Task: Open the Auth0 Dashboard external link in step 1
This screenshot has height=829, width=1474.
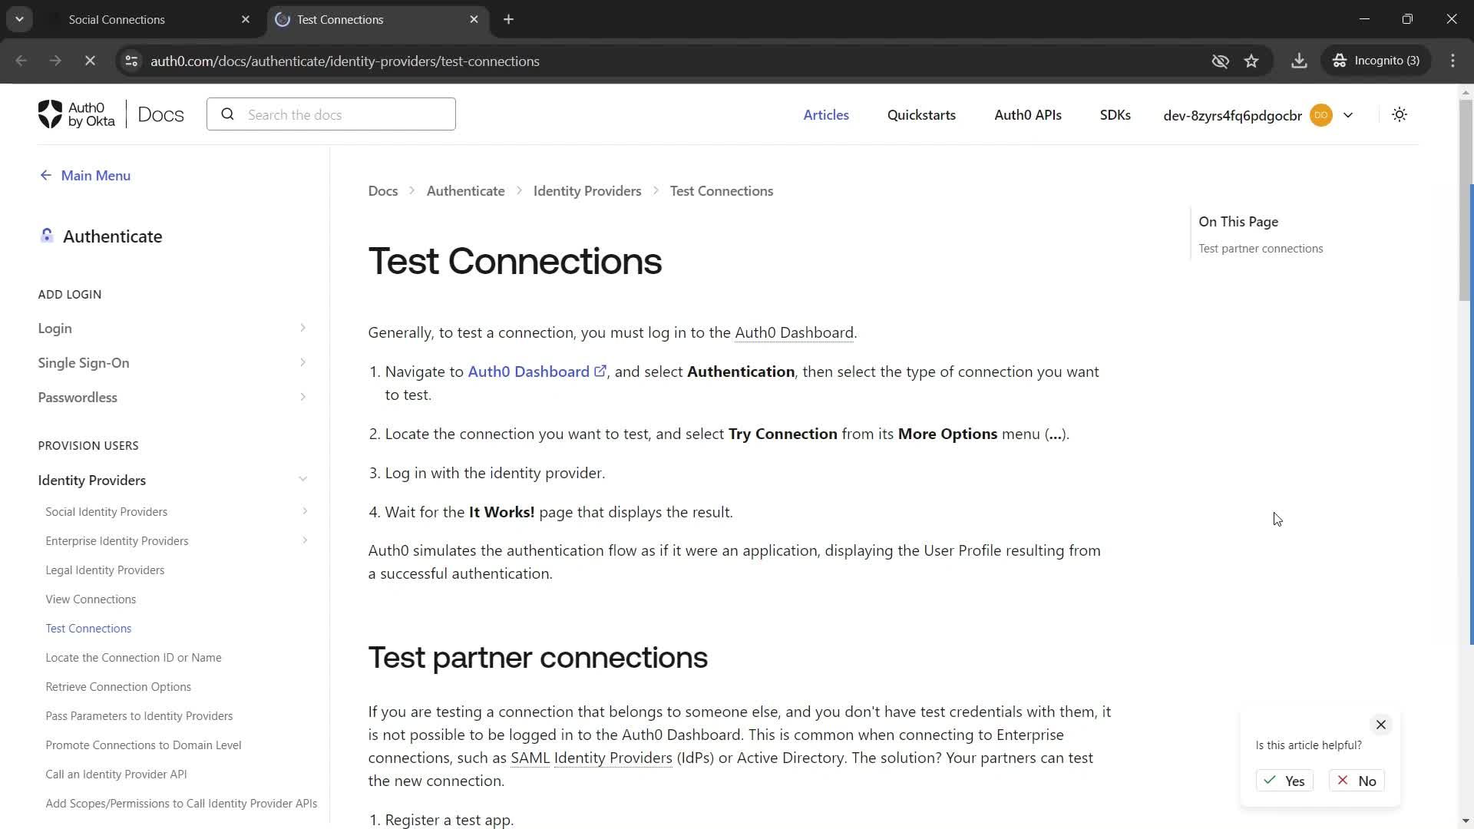Action: (x=537, y=372)
